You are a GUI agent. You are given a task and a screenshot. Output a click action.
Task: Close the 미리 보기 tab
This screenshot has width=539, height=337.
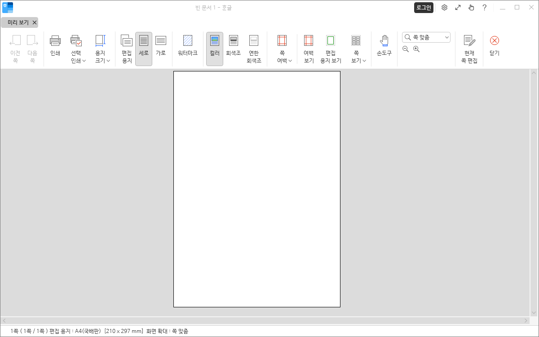pyautogui.click(x=35, y=22)
